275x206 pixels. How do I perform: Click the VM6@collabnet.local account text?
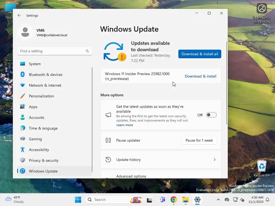[x=52, y=35]
